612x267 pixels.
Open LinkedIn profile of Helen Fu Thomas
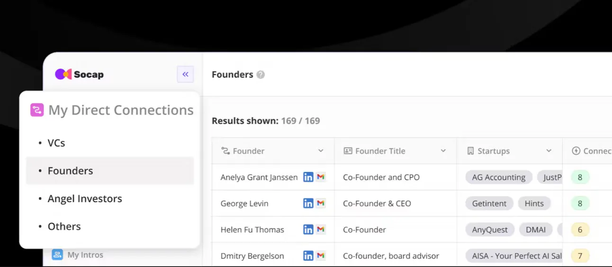pos(308,230)
